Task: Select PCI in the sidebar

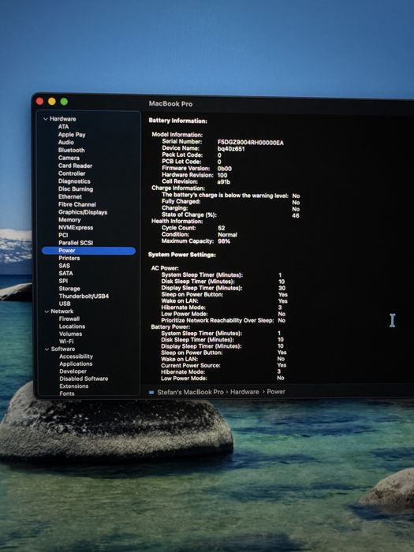Action: [63, 235]
